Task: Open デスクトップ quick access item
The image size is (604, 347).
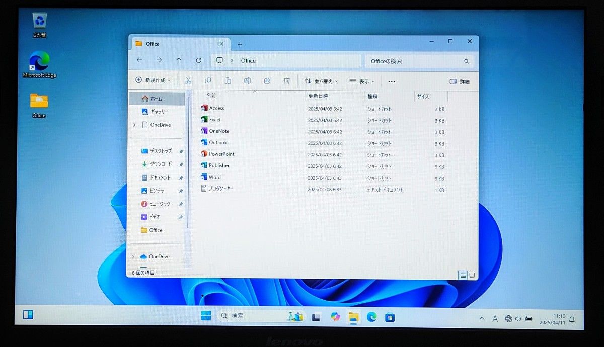Action: click(157, 151)
